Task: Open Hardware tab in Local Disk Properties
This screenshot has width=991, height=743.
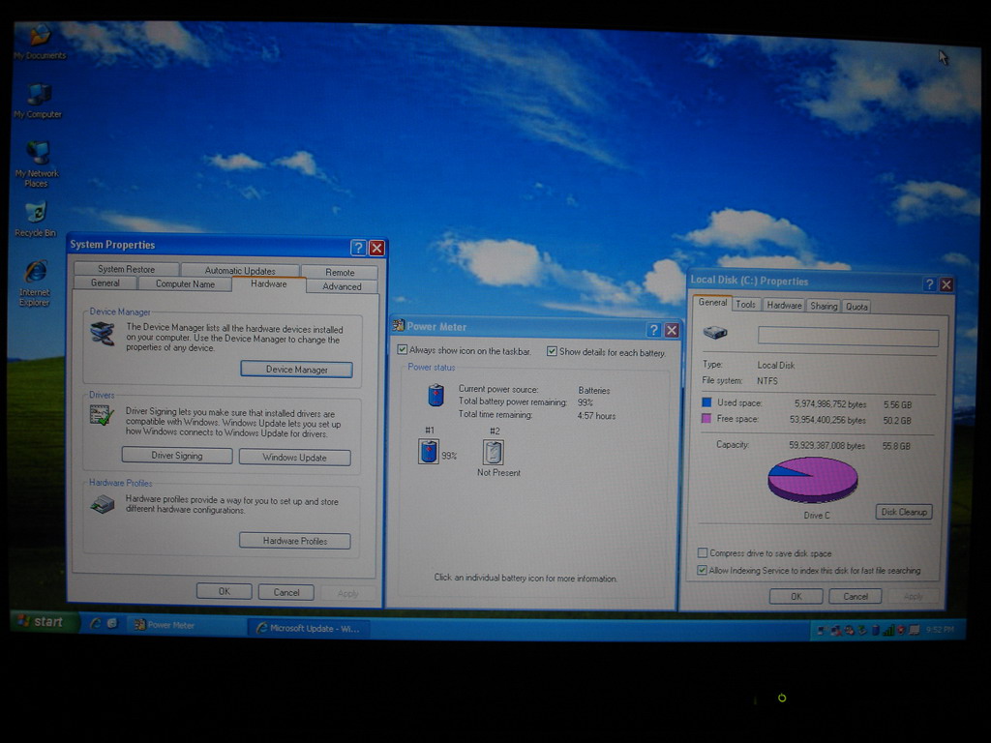Action: [x=784, y=305]
